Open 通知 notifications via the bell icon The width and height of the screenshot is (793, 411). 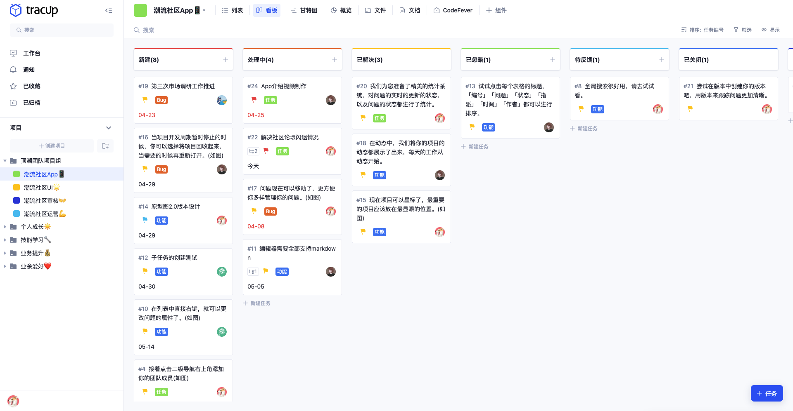click(13, 69)
